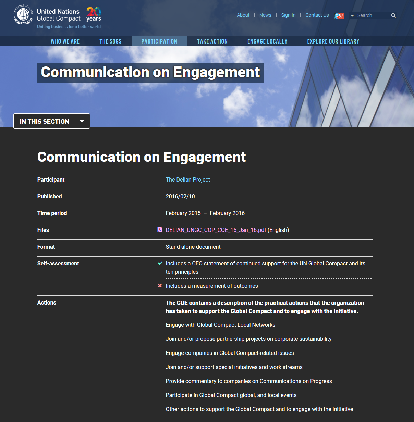
Task: Click the published date 2016/02/10
Action: [180, 196]
